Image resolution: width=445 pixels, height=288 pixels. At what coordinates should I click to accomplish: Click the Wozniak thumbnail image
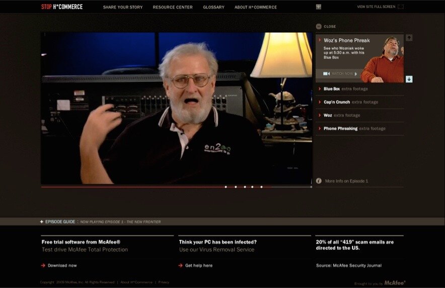(x=383, y=59)
